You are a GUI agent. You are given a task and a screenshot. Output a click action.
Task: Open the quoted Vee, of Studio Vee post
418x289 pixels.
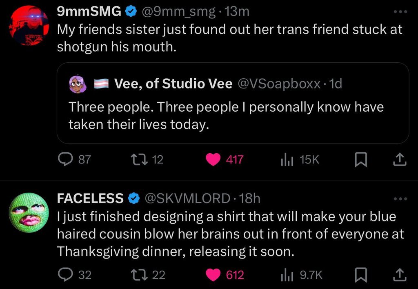[x=233, y=103]
